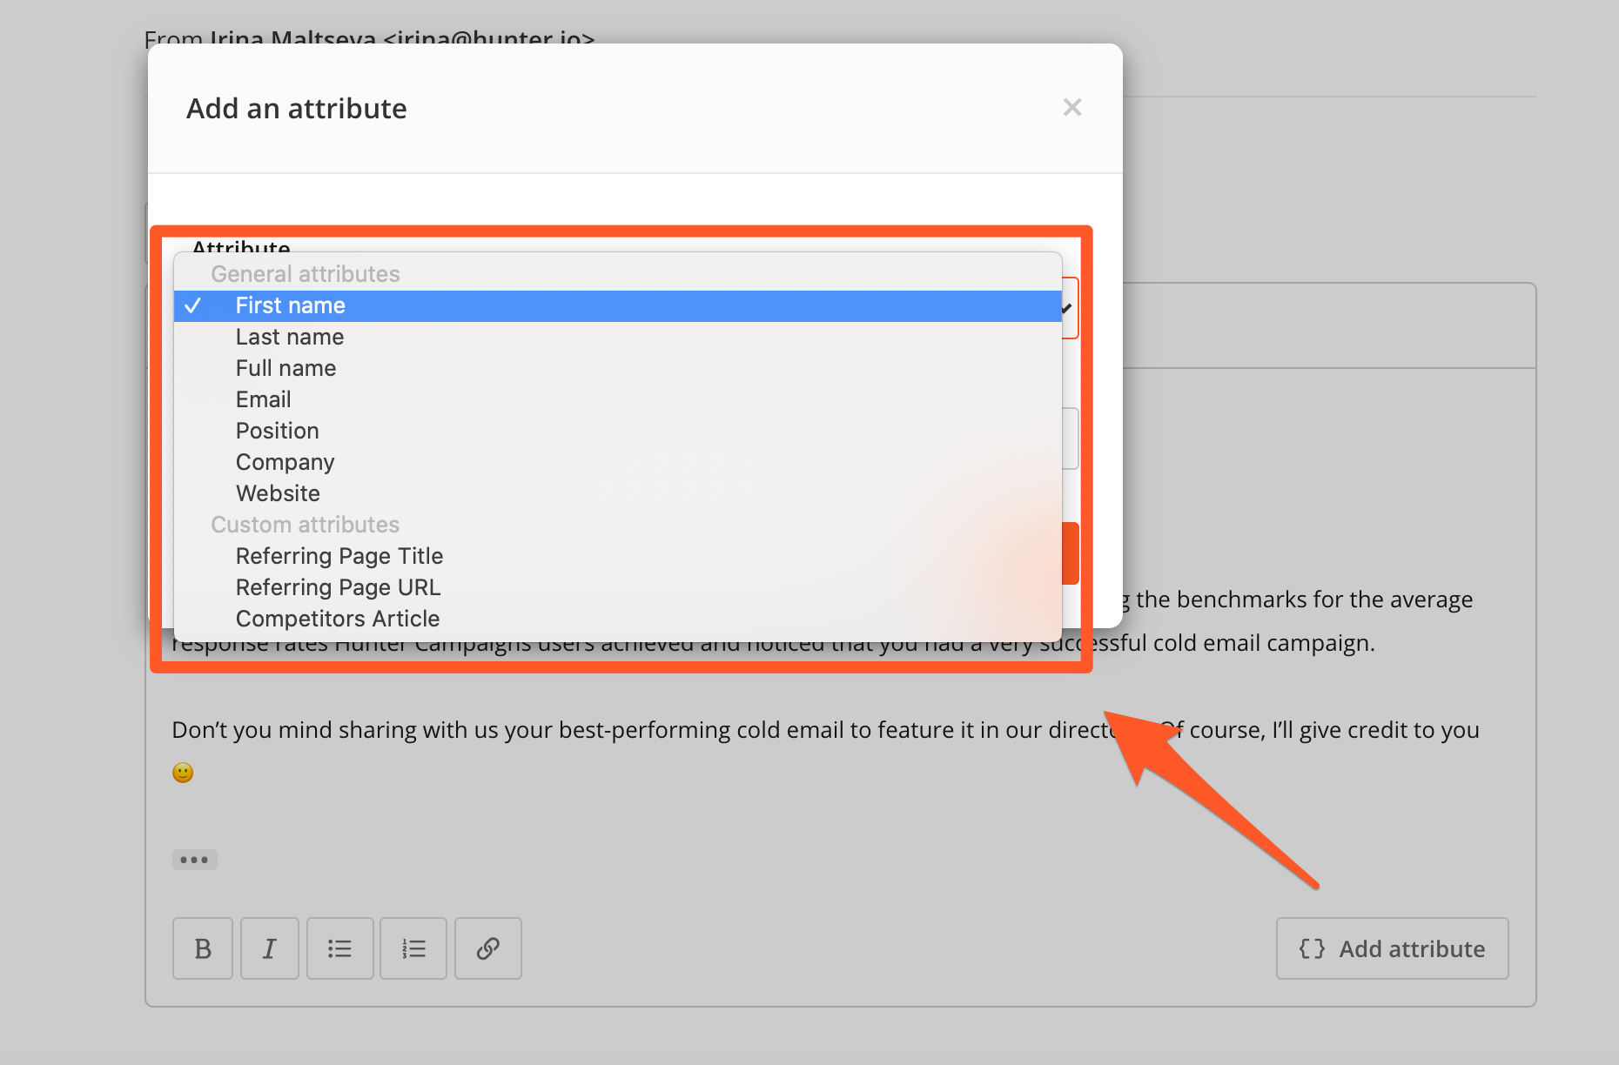Choose Referring Page URL attribute
1619x1065 pixels.
(x=618, y=588)
